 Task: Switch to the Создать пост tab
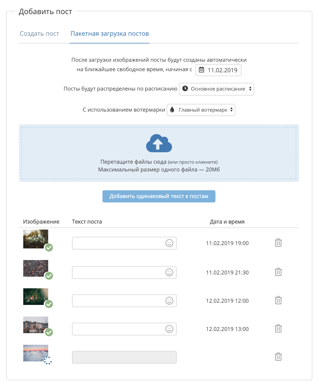[x=39, y=34]
